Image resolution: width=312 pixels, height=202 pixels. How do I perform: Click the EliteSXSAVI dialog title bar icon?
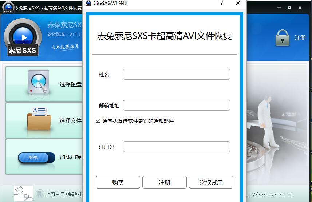pos(88,3)
